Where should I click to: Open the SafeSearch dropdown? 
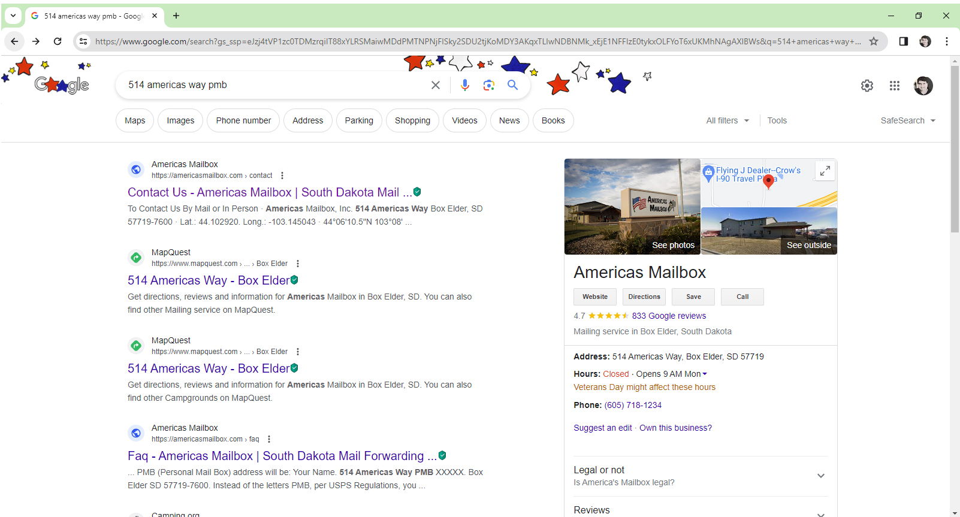click(908, 120)
